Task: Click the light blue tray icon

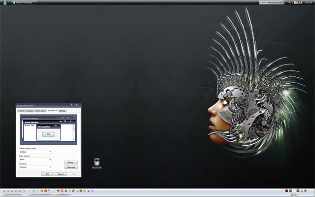Action: 295,2
